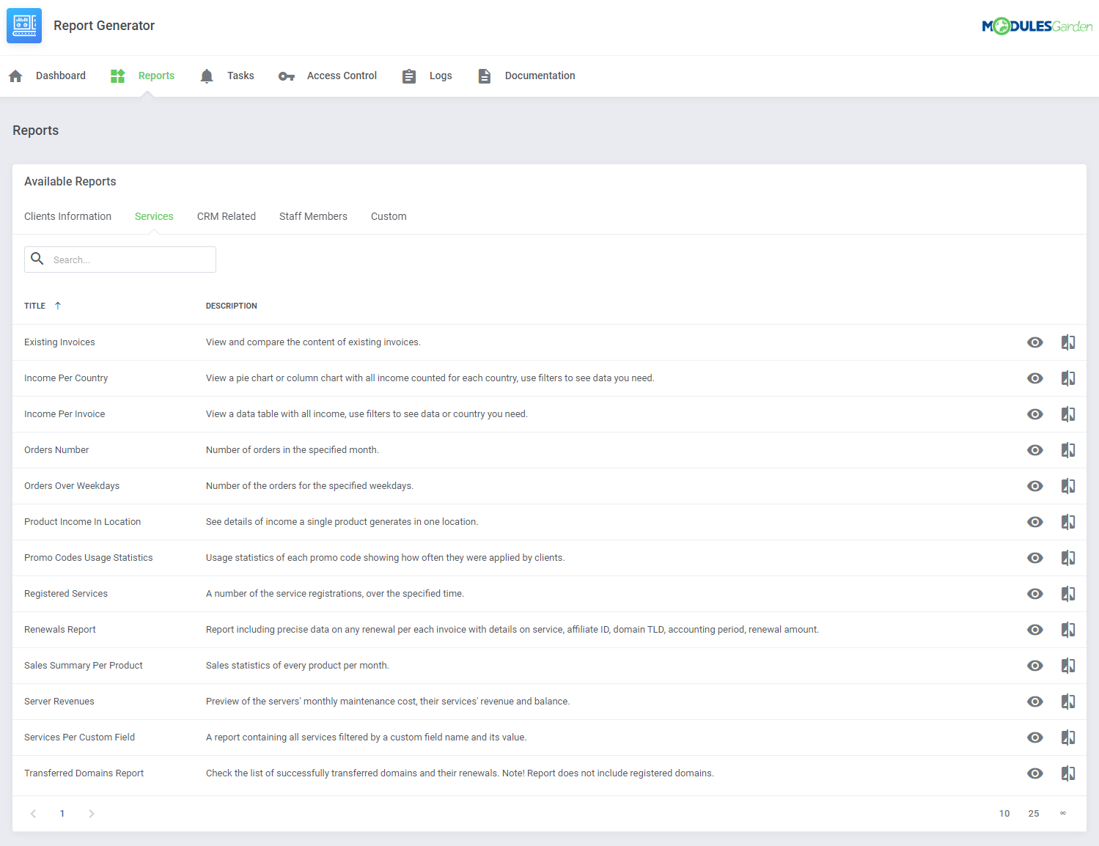
Task: Click the compare icon on Renewals Report row
Action: (x=1067, y=629)
